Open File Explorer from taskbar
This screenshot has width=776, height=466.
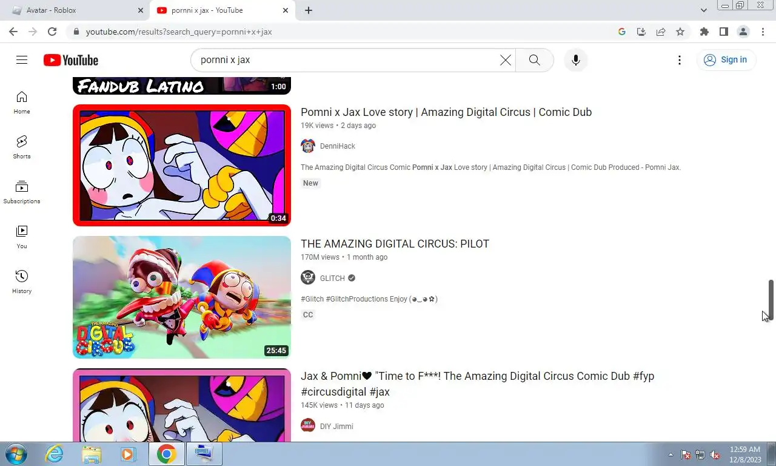(x=92, y=454)
